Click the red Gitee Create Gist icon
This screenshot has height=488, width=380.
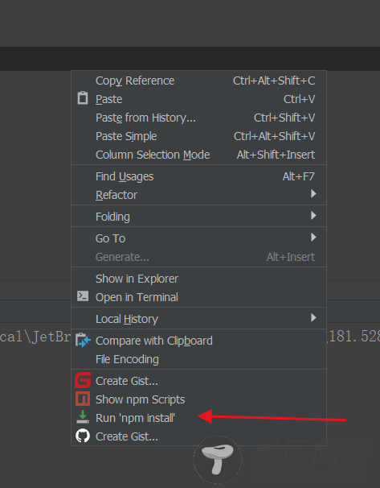point(83,380)
